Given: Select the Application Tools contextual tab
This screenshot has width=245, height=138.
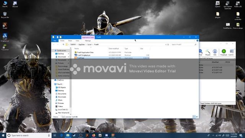Looking at the screenshot, I should click(x=88, y=37).
